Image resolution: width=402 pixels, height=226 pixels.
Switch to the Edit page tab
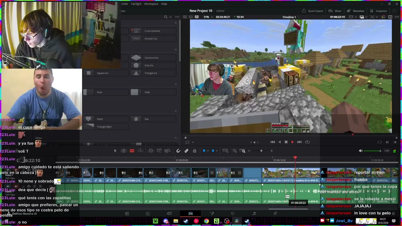point(190,213)
